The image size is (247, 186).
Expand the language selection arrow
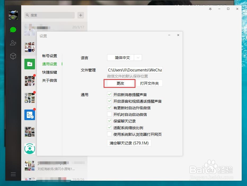point(138,57)
